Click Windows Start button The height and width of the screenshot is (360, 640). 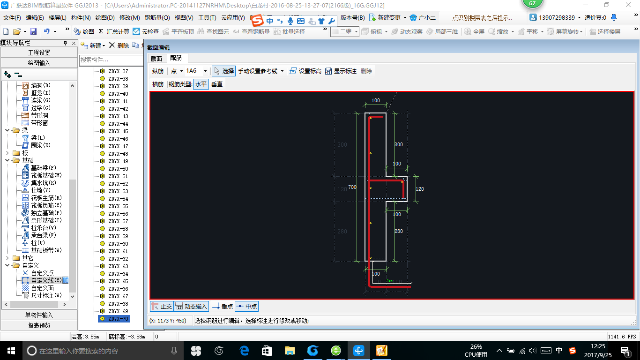(10, 350)
